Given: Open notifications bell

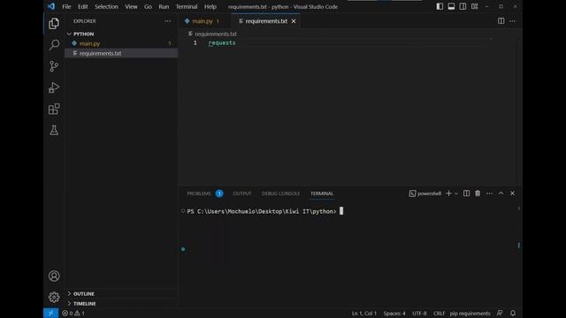Looking at the screenshot, I should point(513,314).
